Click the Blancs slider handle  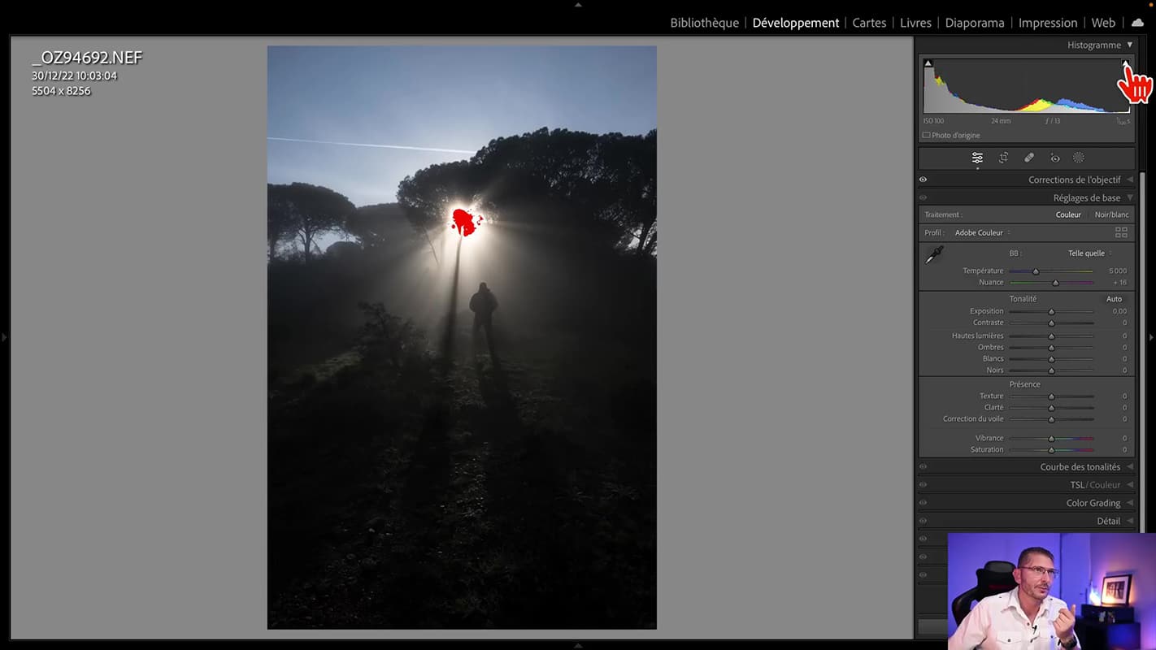(x=1051, y=358)
